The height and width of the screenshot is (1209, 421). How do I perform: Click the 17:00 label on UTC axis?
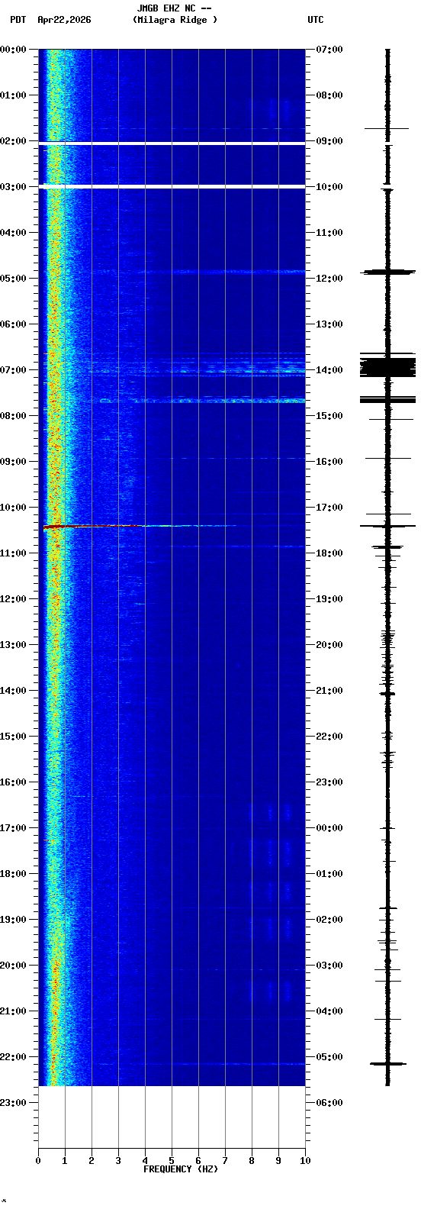[x=329, y=508]
